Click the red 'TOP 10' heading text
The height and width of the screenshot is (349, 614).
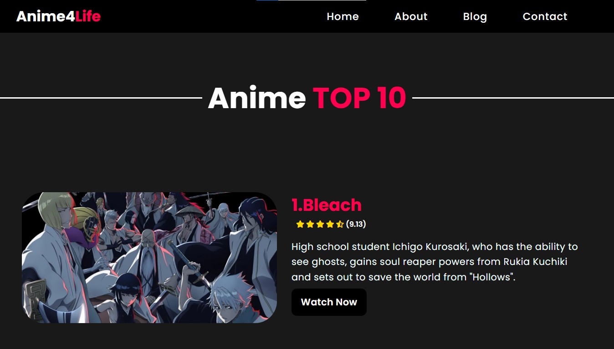[359, 98]
